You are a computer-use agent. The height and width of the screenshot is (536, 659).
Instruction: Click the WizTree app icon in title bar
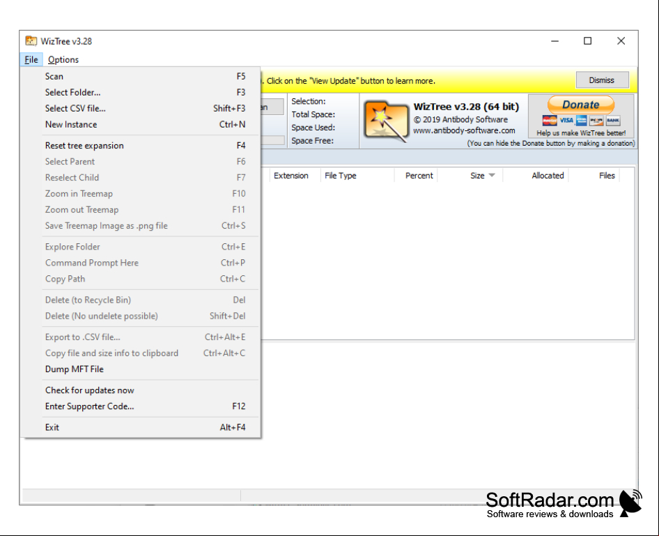pos(31,41)
